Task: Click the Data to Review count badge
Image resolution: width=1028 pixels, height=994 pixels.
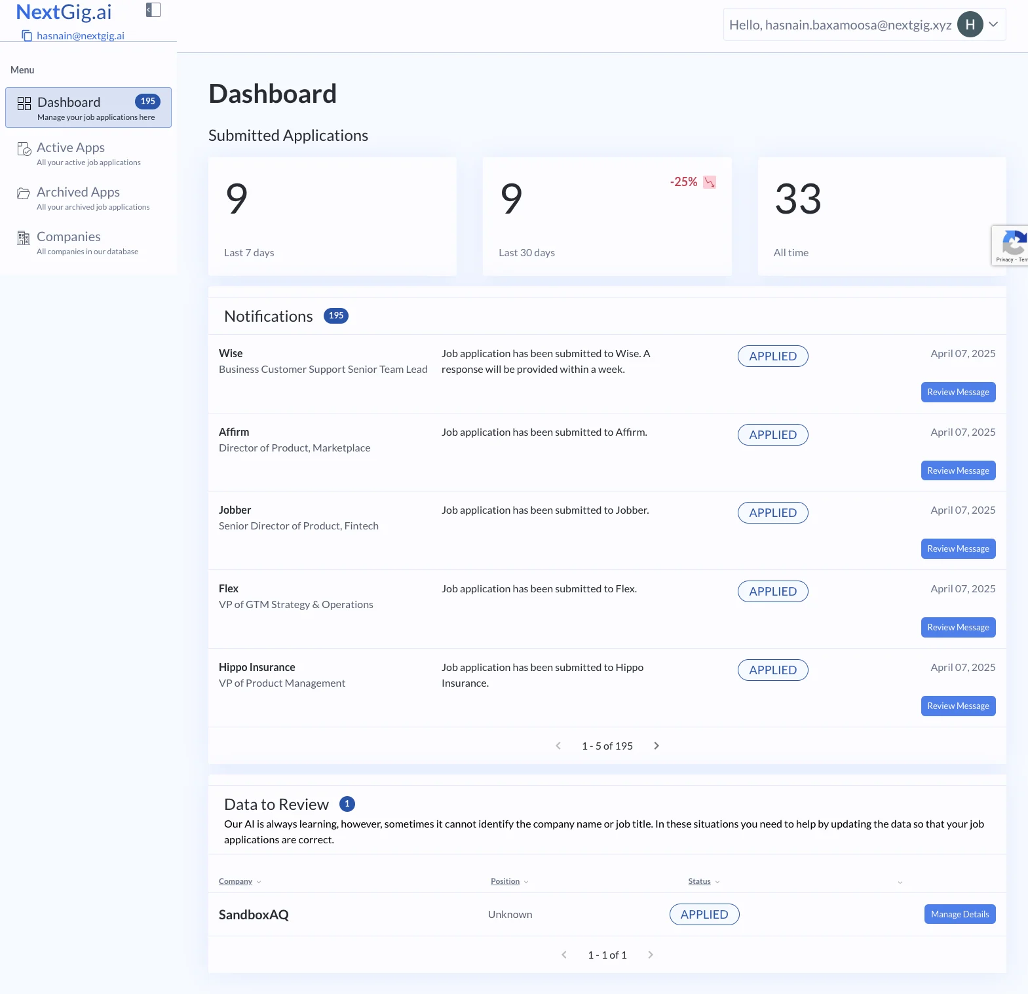Action: (x=347, y=804)
